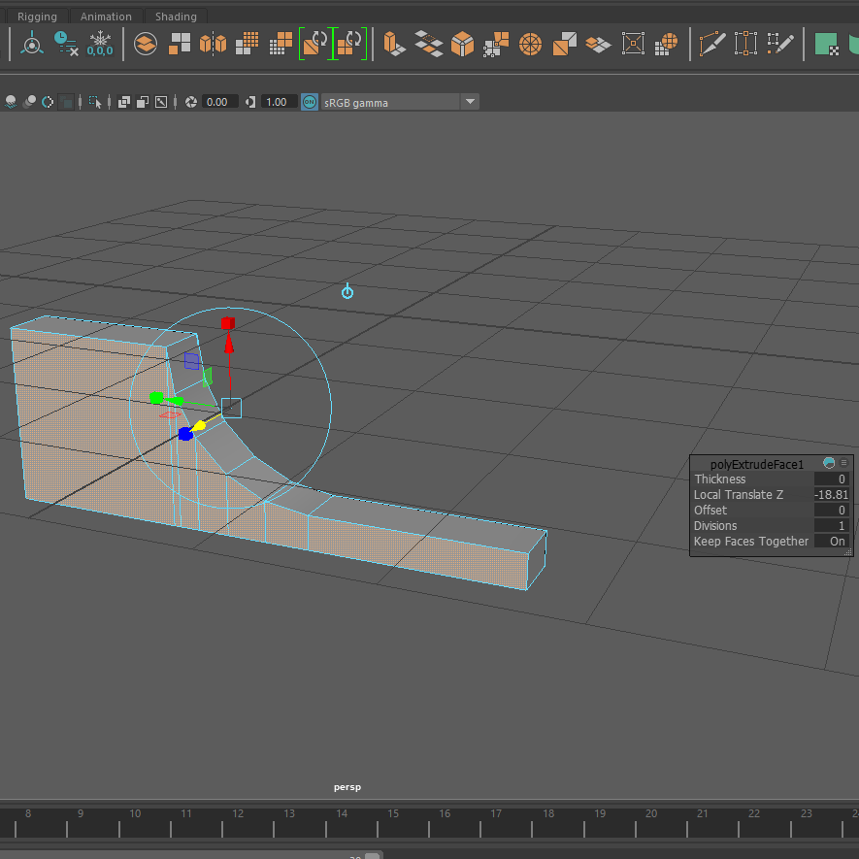Click the Center Pivot icon
859x859 pixels.
(32, 44)
